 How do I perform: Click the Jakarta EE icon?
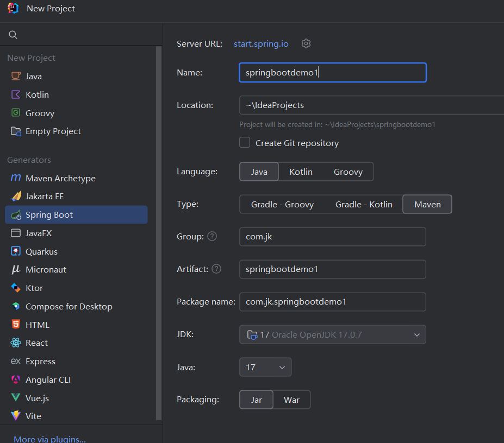click(16, 196)
